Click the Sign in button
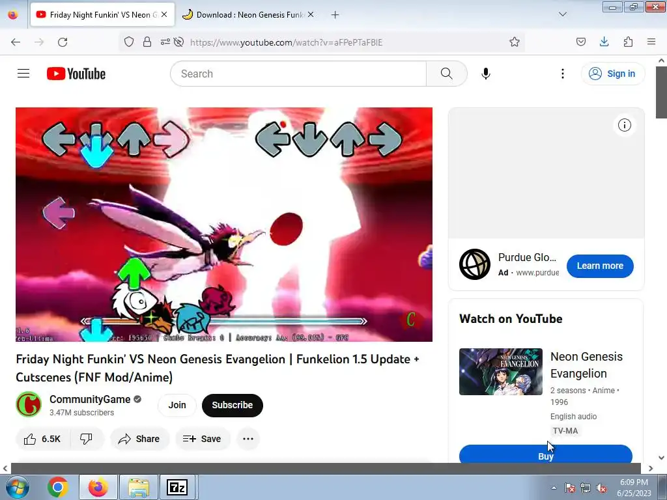This screenshot has height=500, width=667. coord(612,74)
